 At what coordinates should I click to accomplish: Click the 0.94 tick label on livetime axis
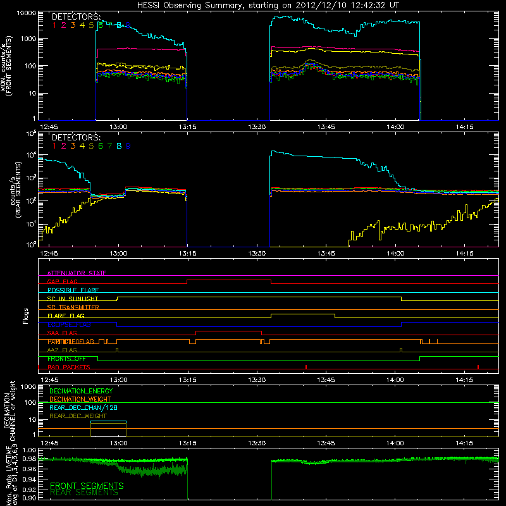[29, 479]
